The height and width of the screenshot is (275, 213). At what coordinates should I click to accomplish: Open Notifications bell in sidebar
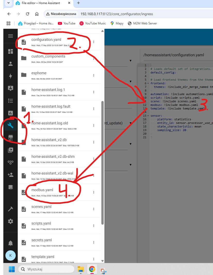click(11, 243)
